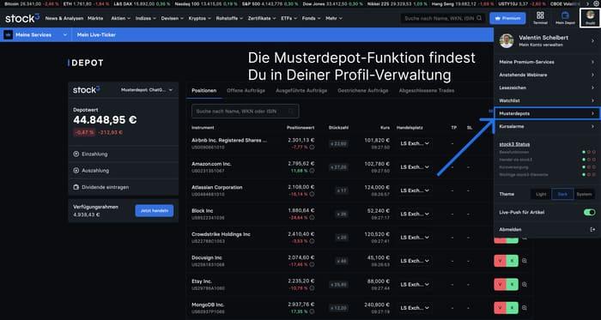Screen dimensions: 601x320
Task: Click info icon beside Etsy percentage
Action: click(x=312, y=288)
